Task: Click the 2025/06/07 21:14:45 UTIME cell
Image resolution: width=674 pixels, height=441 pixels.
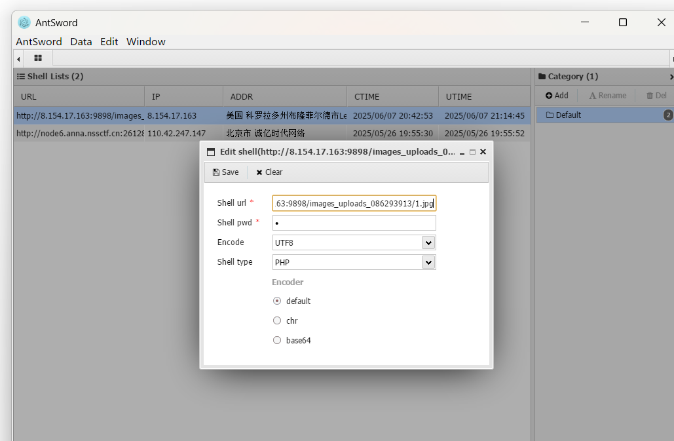Action: pos(485,115)
